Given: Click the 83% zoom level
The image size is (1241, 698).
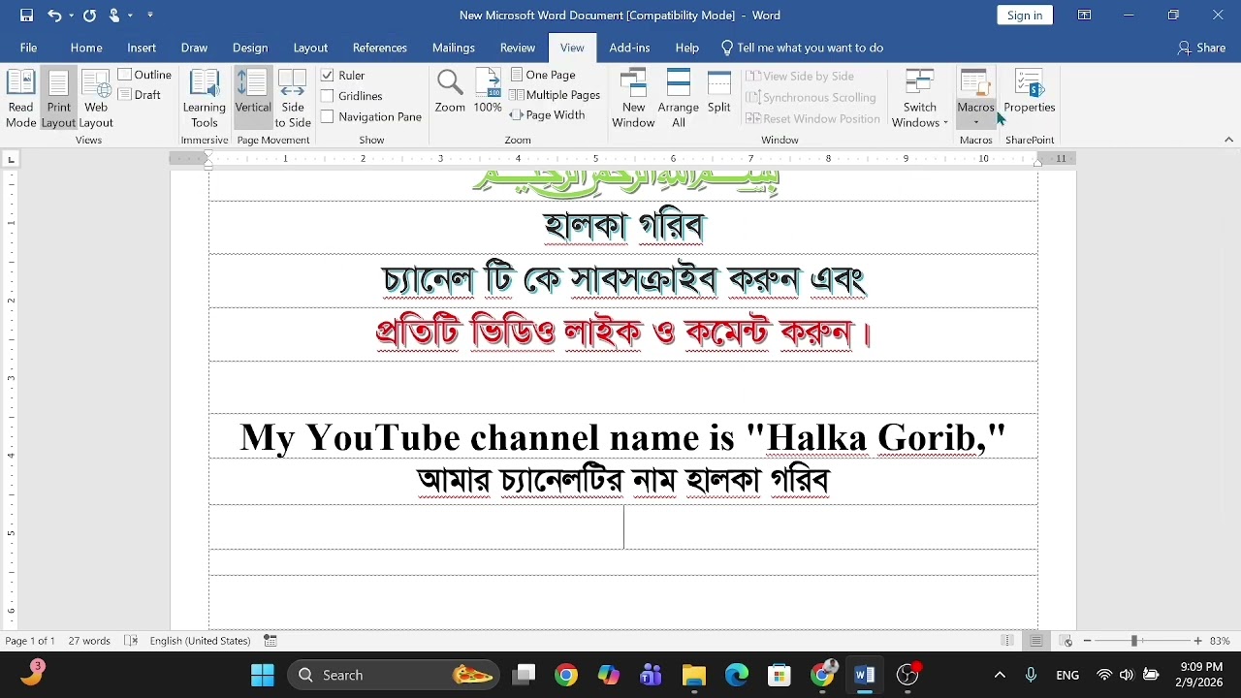Looking at the screenshot, I should 1220,641.
